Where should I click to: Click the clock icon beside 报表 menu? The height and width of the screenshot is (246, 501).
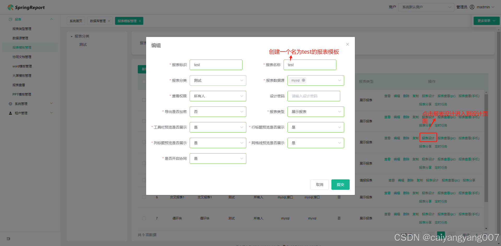10,19
